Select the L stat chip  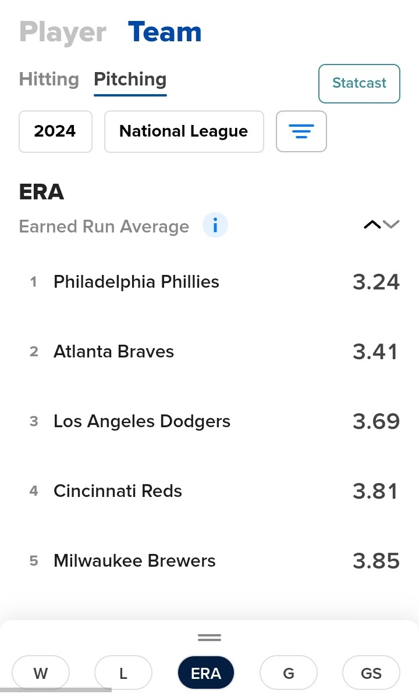pyautogui.click(x=123, y=673)
